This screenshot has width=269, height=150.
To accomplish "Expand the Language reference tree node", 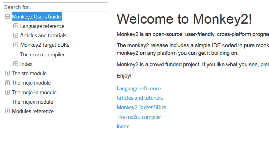I will pyautogui.click(x=16, y=26).
